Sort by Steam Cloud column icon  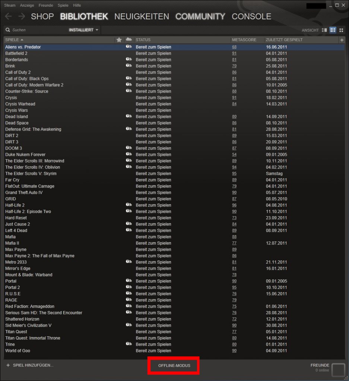point(129,39)
